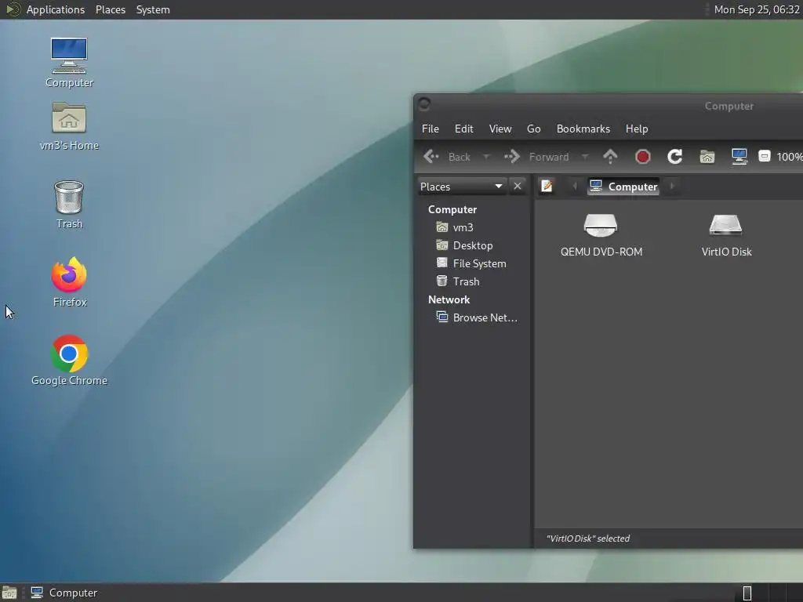The height and width of the screenshot is (602, 803).
Task: Click the clock in top panel
Action: point(757,9)
